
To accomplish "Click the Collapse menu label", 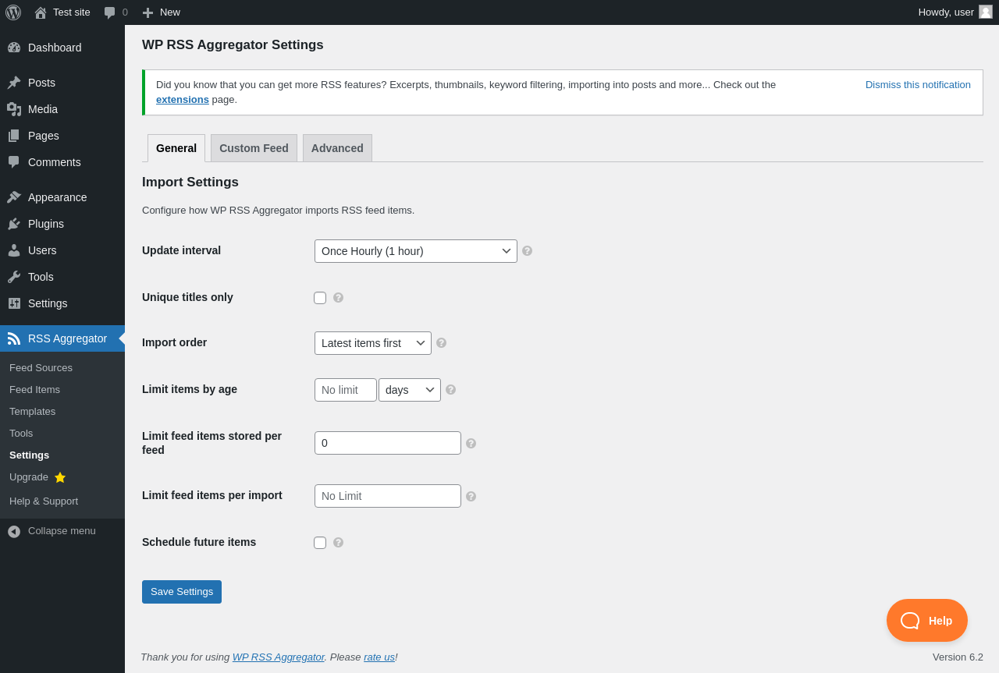I will point(62,531).
